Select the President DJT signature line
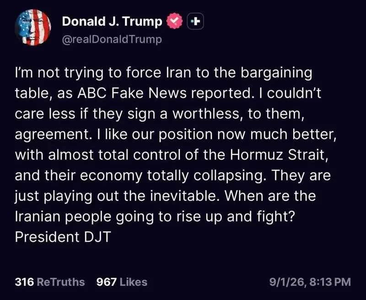This screenshot has height=300, width=366. click(x=63, y=237)
